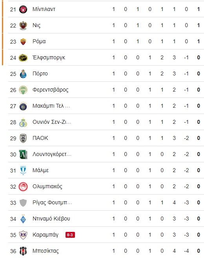This screenshot has height=259, width=204.
Task: Open the Καραμπάγ team name link
Action: click(46, 235)
